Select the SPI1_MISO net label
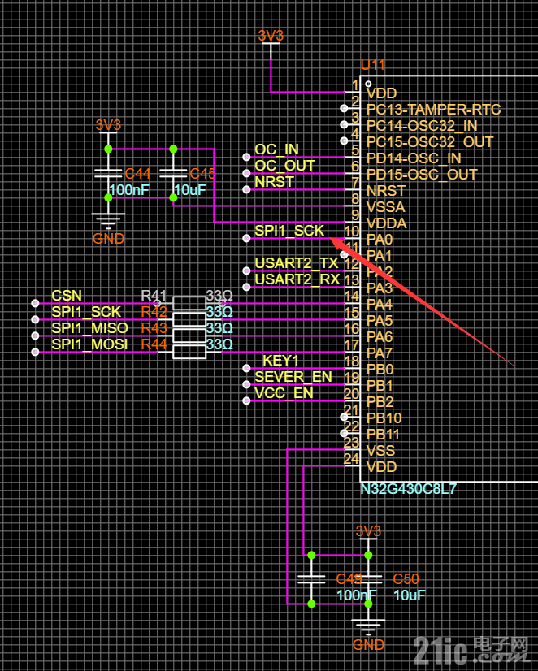This screenshot has height=671, width=538. [90, 328]
